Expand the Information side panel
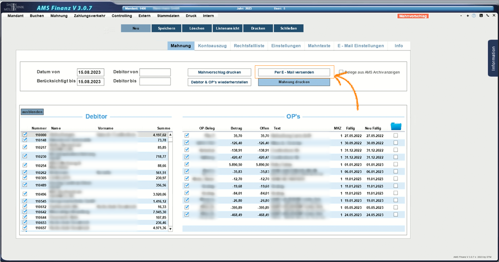499x262 pixels. [493, 58]
